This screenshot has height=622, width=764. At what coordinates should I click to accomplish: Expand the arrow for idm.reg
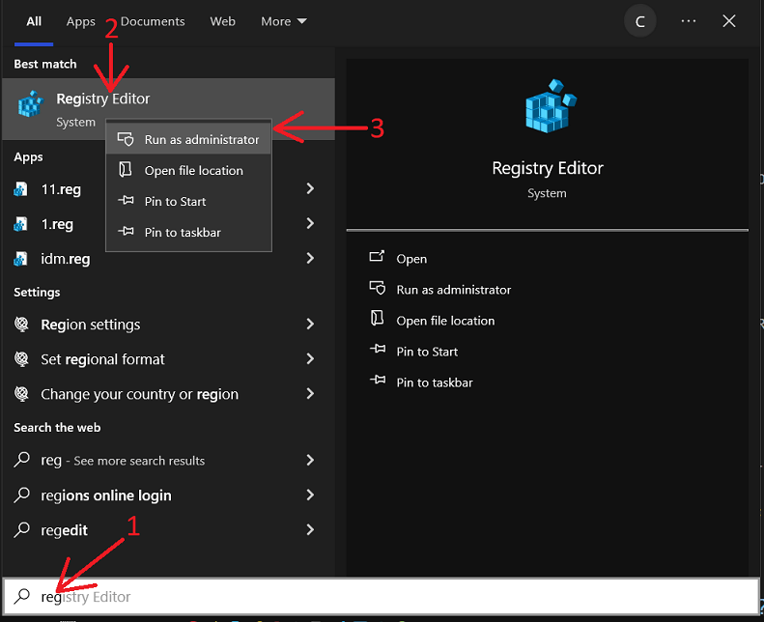tap(310, 258)
